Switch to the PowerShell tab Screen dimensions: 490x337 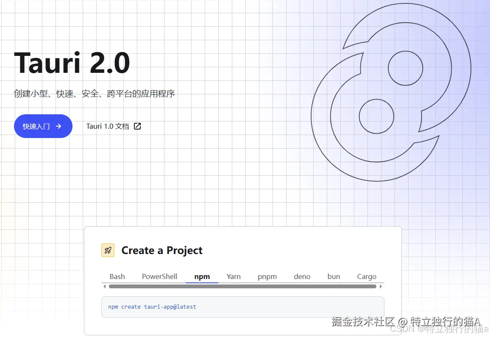coord(159,276)
